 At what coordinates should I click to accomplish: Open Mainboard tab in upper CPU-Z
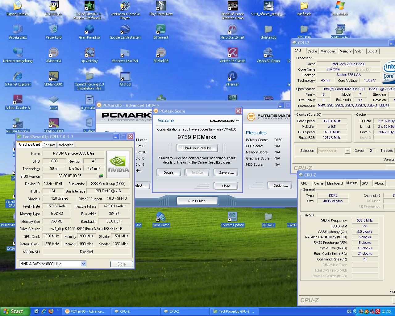(328, 51)
